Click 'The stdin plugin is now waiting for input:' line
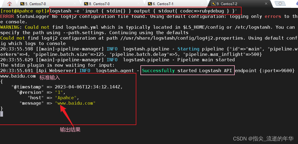Screen dimensions: 298x144 coord(58,65)
